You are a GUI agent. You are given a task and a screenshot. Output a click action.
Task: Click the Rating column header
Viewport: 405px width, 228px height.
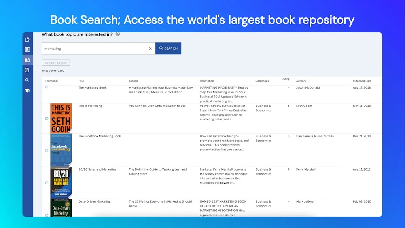[286, 79]
